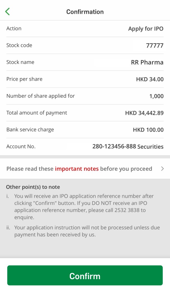This screenshot has width=170, height=293.
Task: Tap the red important notes text
Action: click(77, 169)
